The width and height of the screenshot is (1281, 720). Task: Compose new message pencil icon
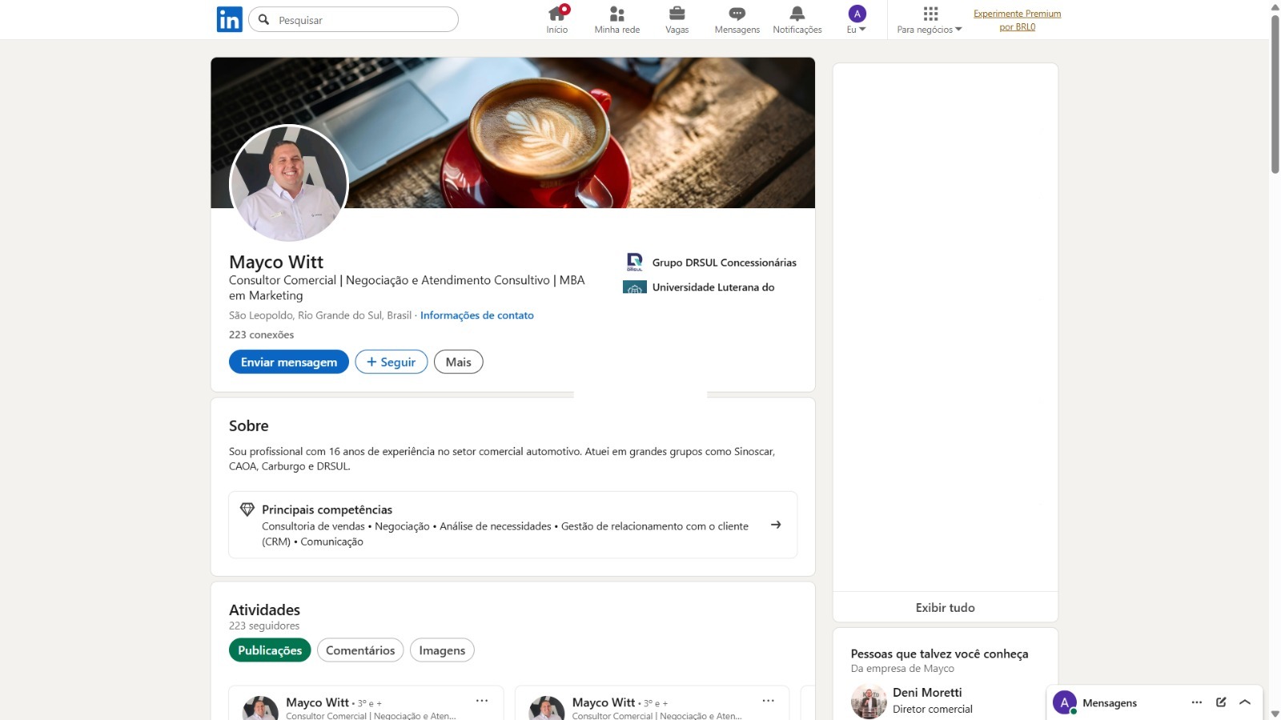tap(1221, 702)
